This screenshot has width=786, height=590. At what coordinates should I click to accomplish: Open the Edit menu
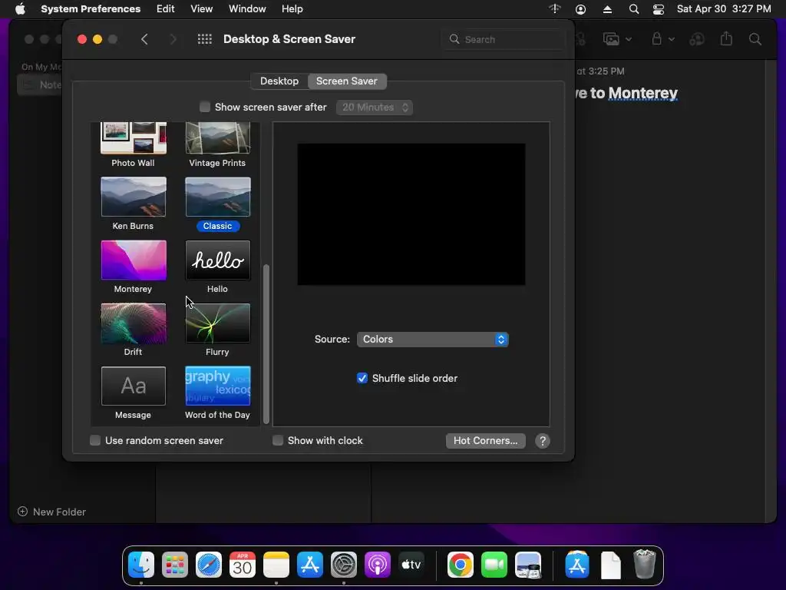click(166, 9)
